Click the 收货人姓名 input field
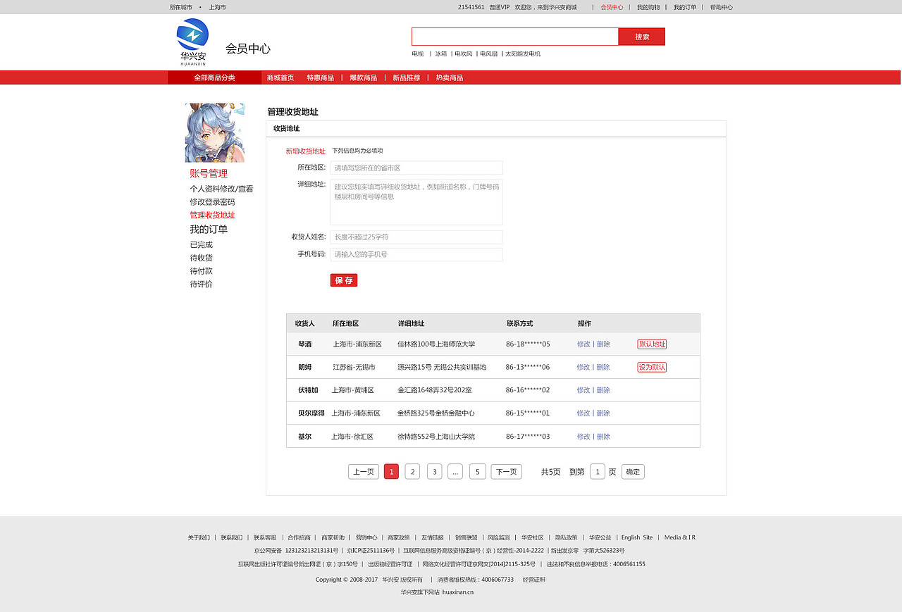Viewport: 902px width, 612px height. (x=416, y=237)
